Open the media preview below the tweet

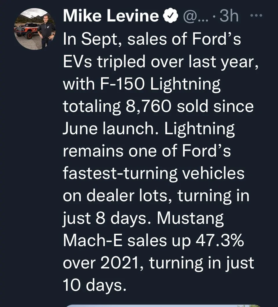tap(162, 305)
